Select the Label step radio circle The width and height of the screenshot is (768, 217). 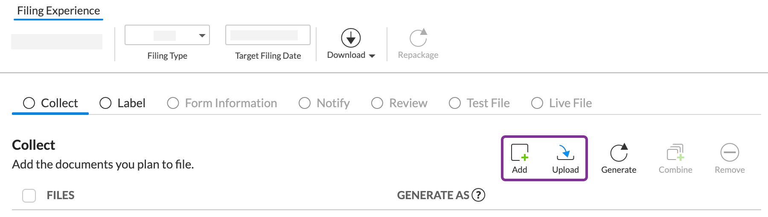105,103
